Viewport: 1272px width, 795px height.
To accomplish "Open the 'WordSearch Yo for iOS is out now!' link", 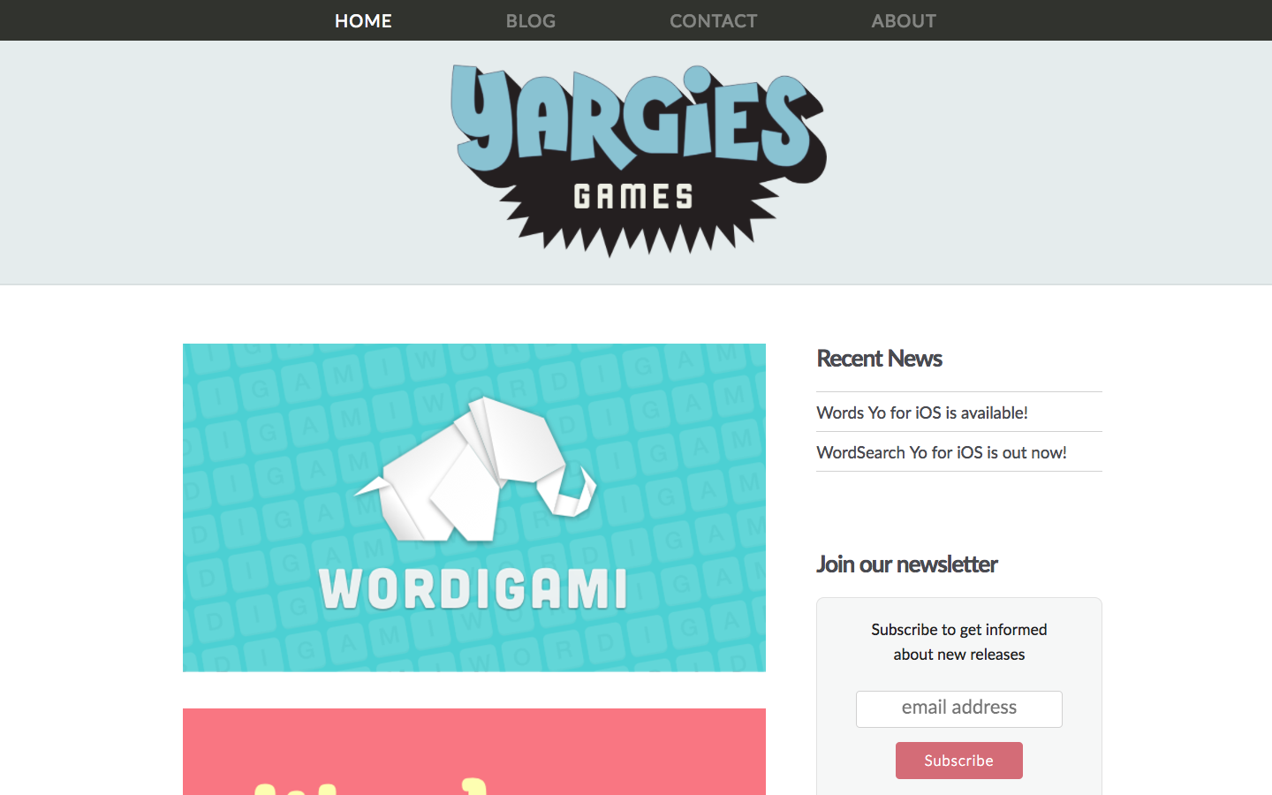I will [942, 452].
